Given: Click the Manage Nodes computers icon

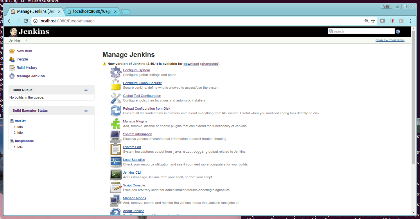Looking at the screenshot, I should click(116, 200).
